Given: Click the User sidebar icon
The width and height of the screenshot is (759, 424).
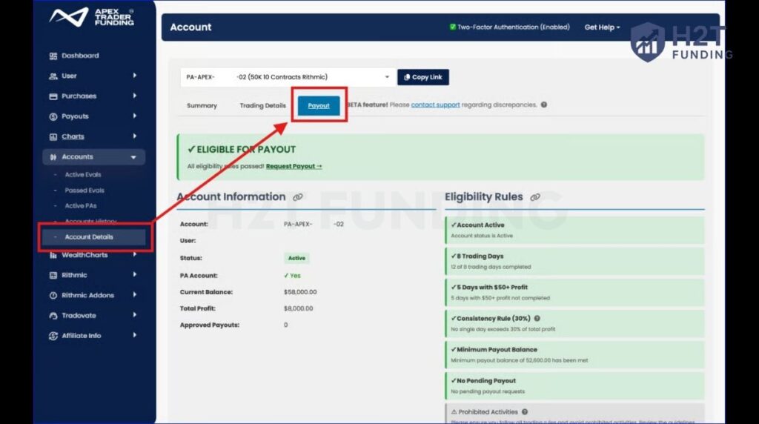Looking at the screenshot, I should coord(53,76).
